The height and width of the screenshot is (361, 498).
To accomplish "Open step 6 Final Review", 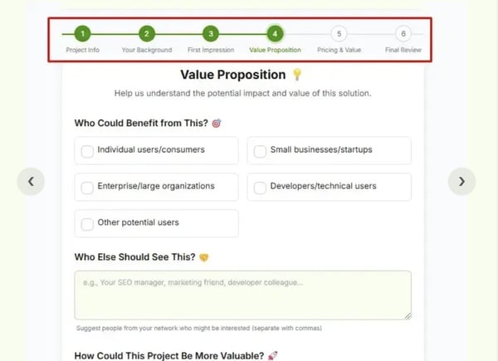I will click(x=403, y=34).
